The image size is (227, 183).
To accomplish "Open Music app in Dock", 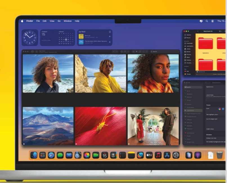I will [x=158, y=155].
